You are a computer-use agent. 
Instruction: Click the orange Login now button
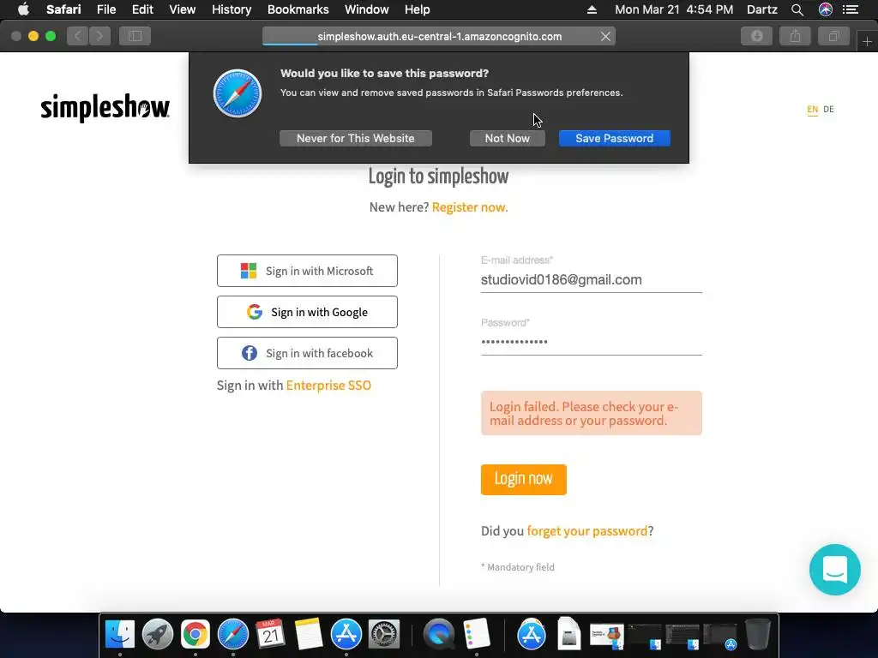[524, 480]
